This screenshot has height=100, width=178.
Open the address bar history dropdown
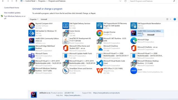(120, 1)
